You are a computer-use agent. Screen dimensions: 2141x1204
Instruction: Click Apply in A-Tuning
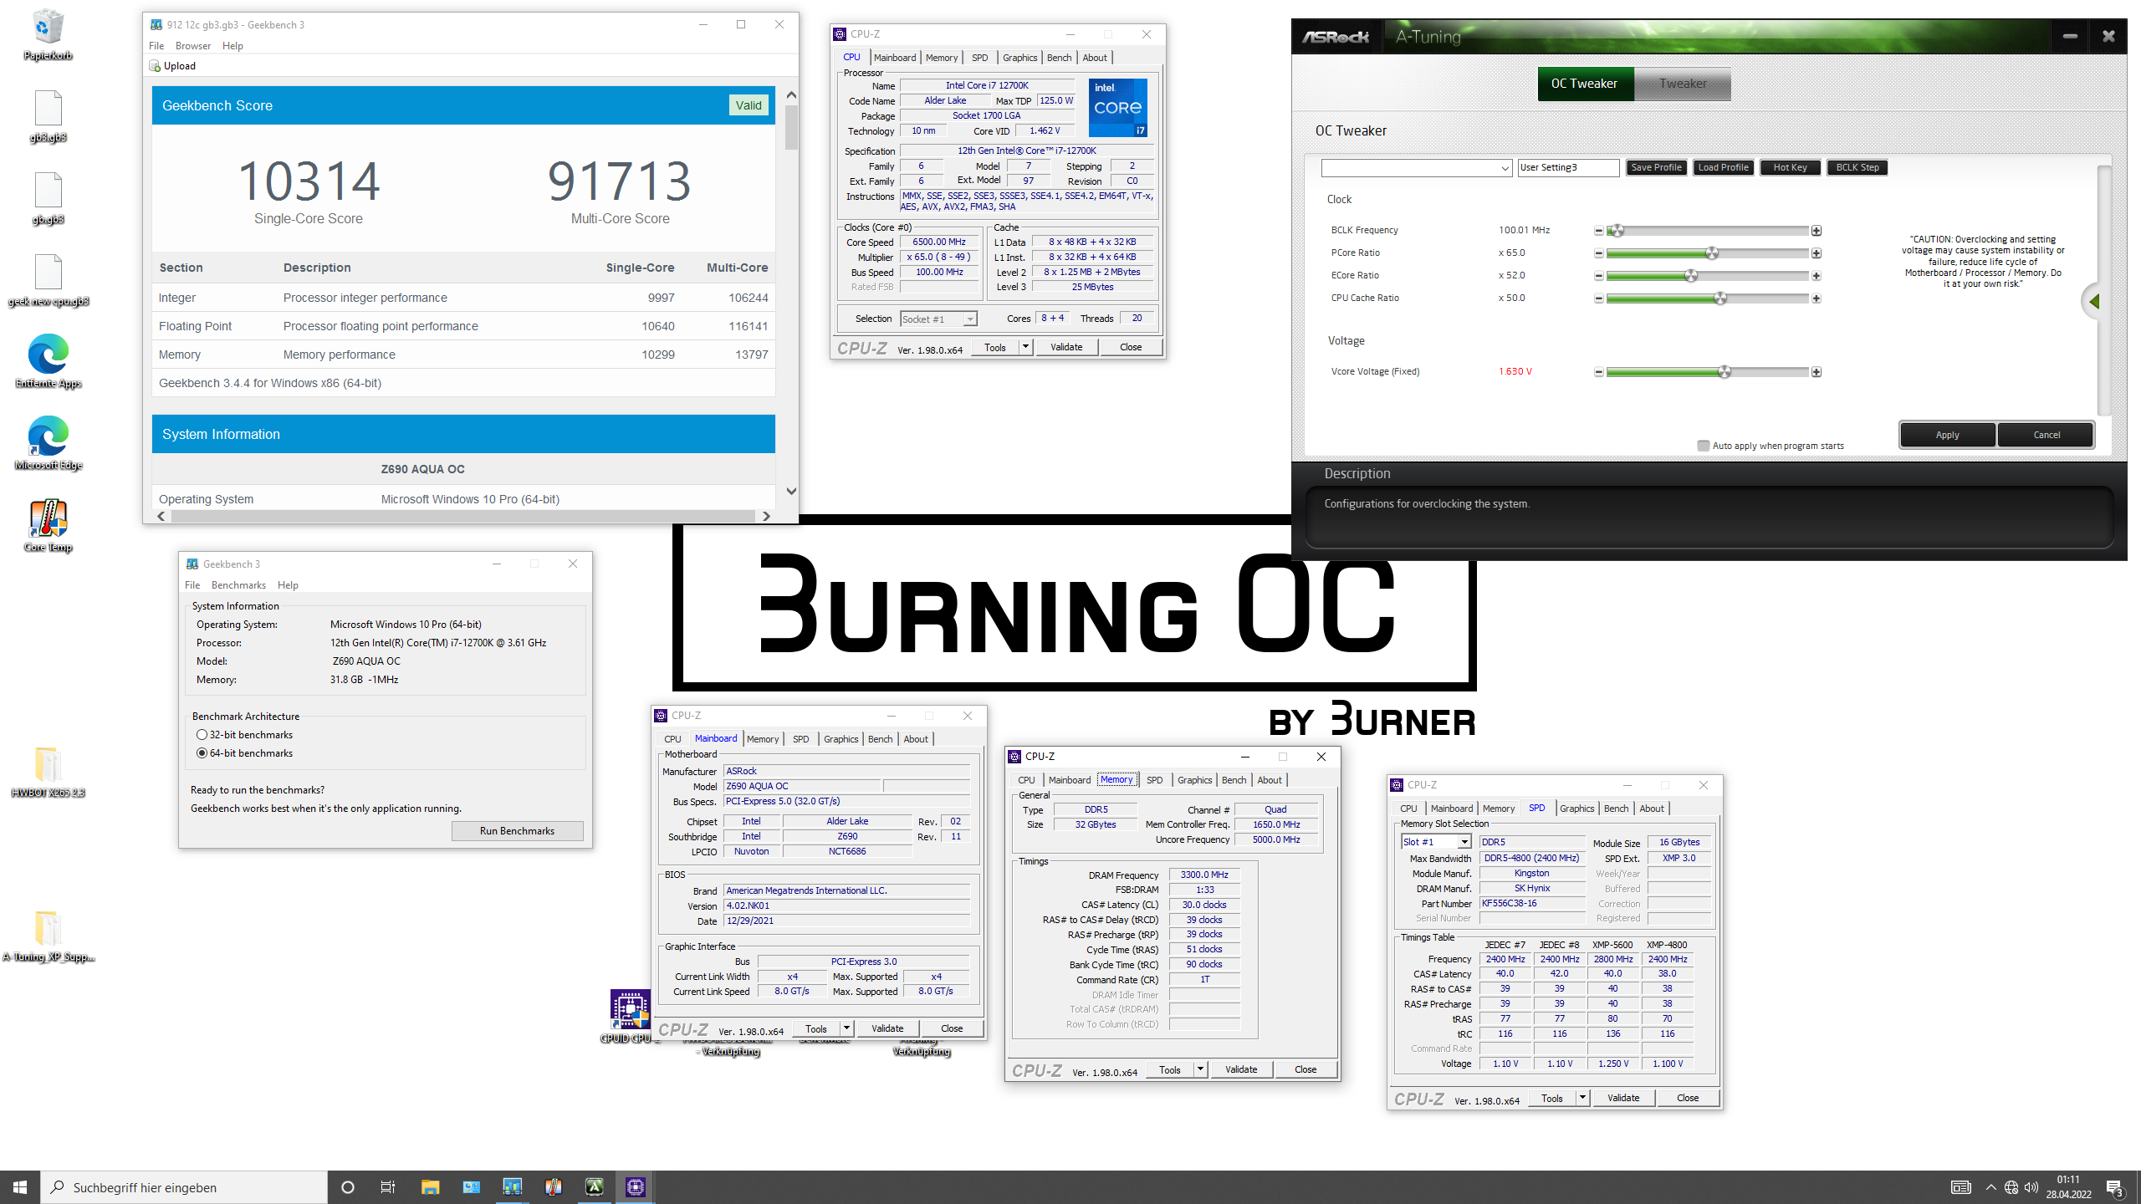[x=1947, y=435]
